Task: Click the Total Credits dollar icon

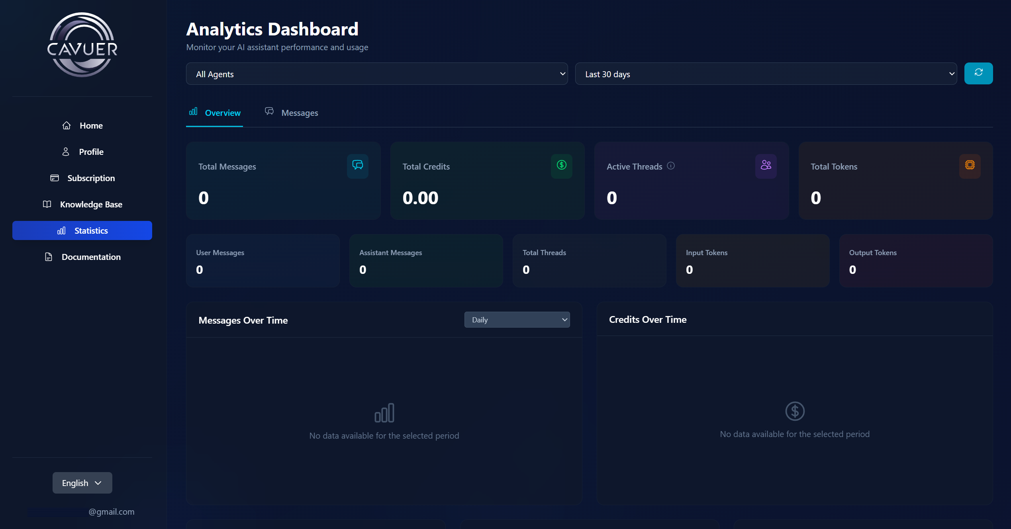Action: pyautogui.click(x=561, y=166)
